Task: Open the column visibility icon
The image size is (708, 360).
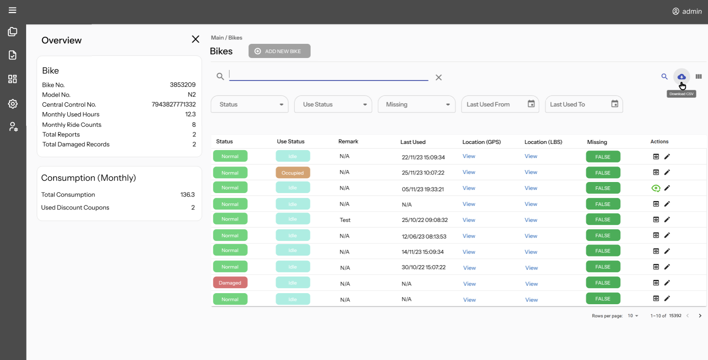Action: pos(699,77)
